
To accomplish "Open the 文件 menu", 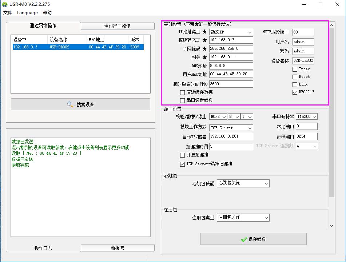I will click(x=8, y=13).
